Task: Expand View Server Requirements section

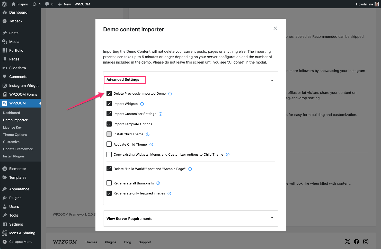Action: [x=272, y=218]
